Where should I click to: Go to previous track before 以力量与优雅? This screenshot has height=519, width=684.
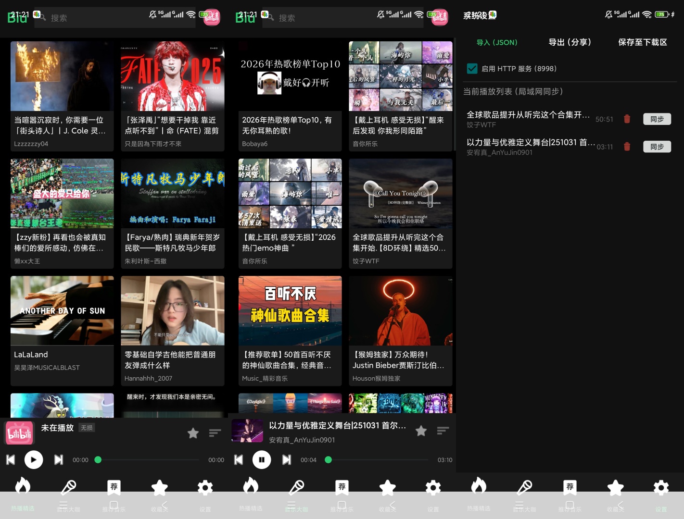point(239,460)
